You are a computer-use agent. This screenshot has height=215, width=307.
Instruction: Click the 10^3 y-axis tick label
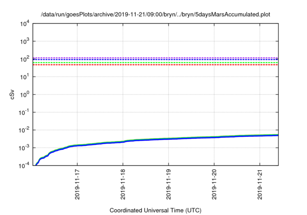click(x=25, y=41)
